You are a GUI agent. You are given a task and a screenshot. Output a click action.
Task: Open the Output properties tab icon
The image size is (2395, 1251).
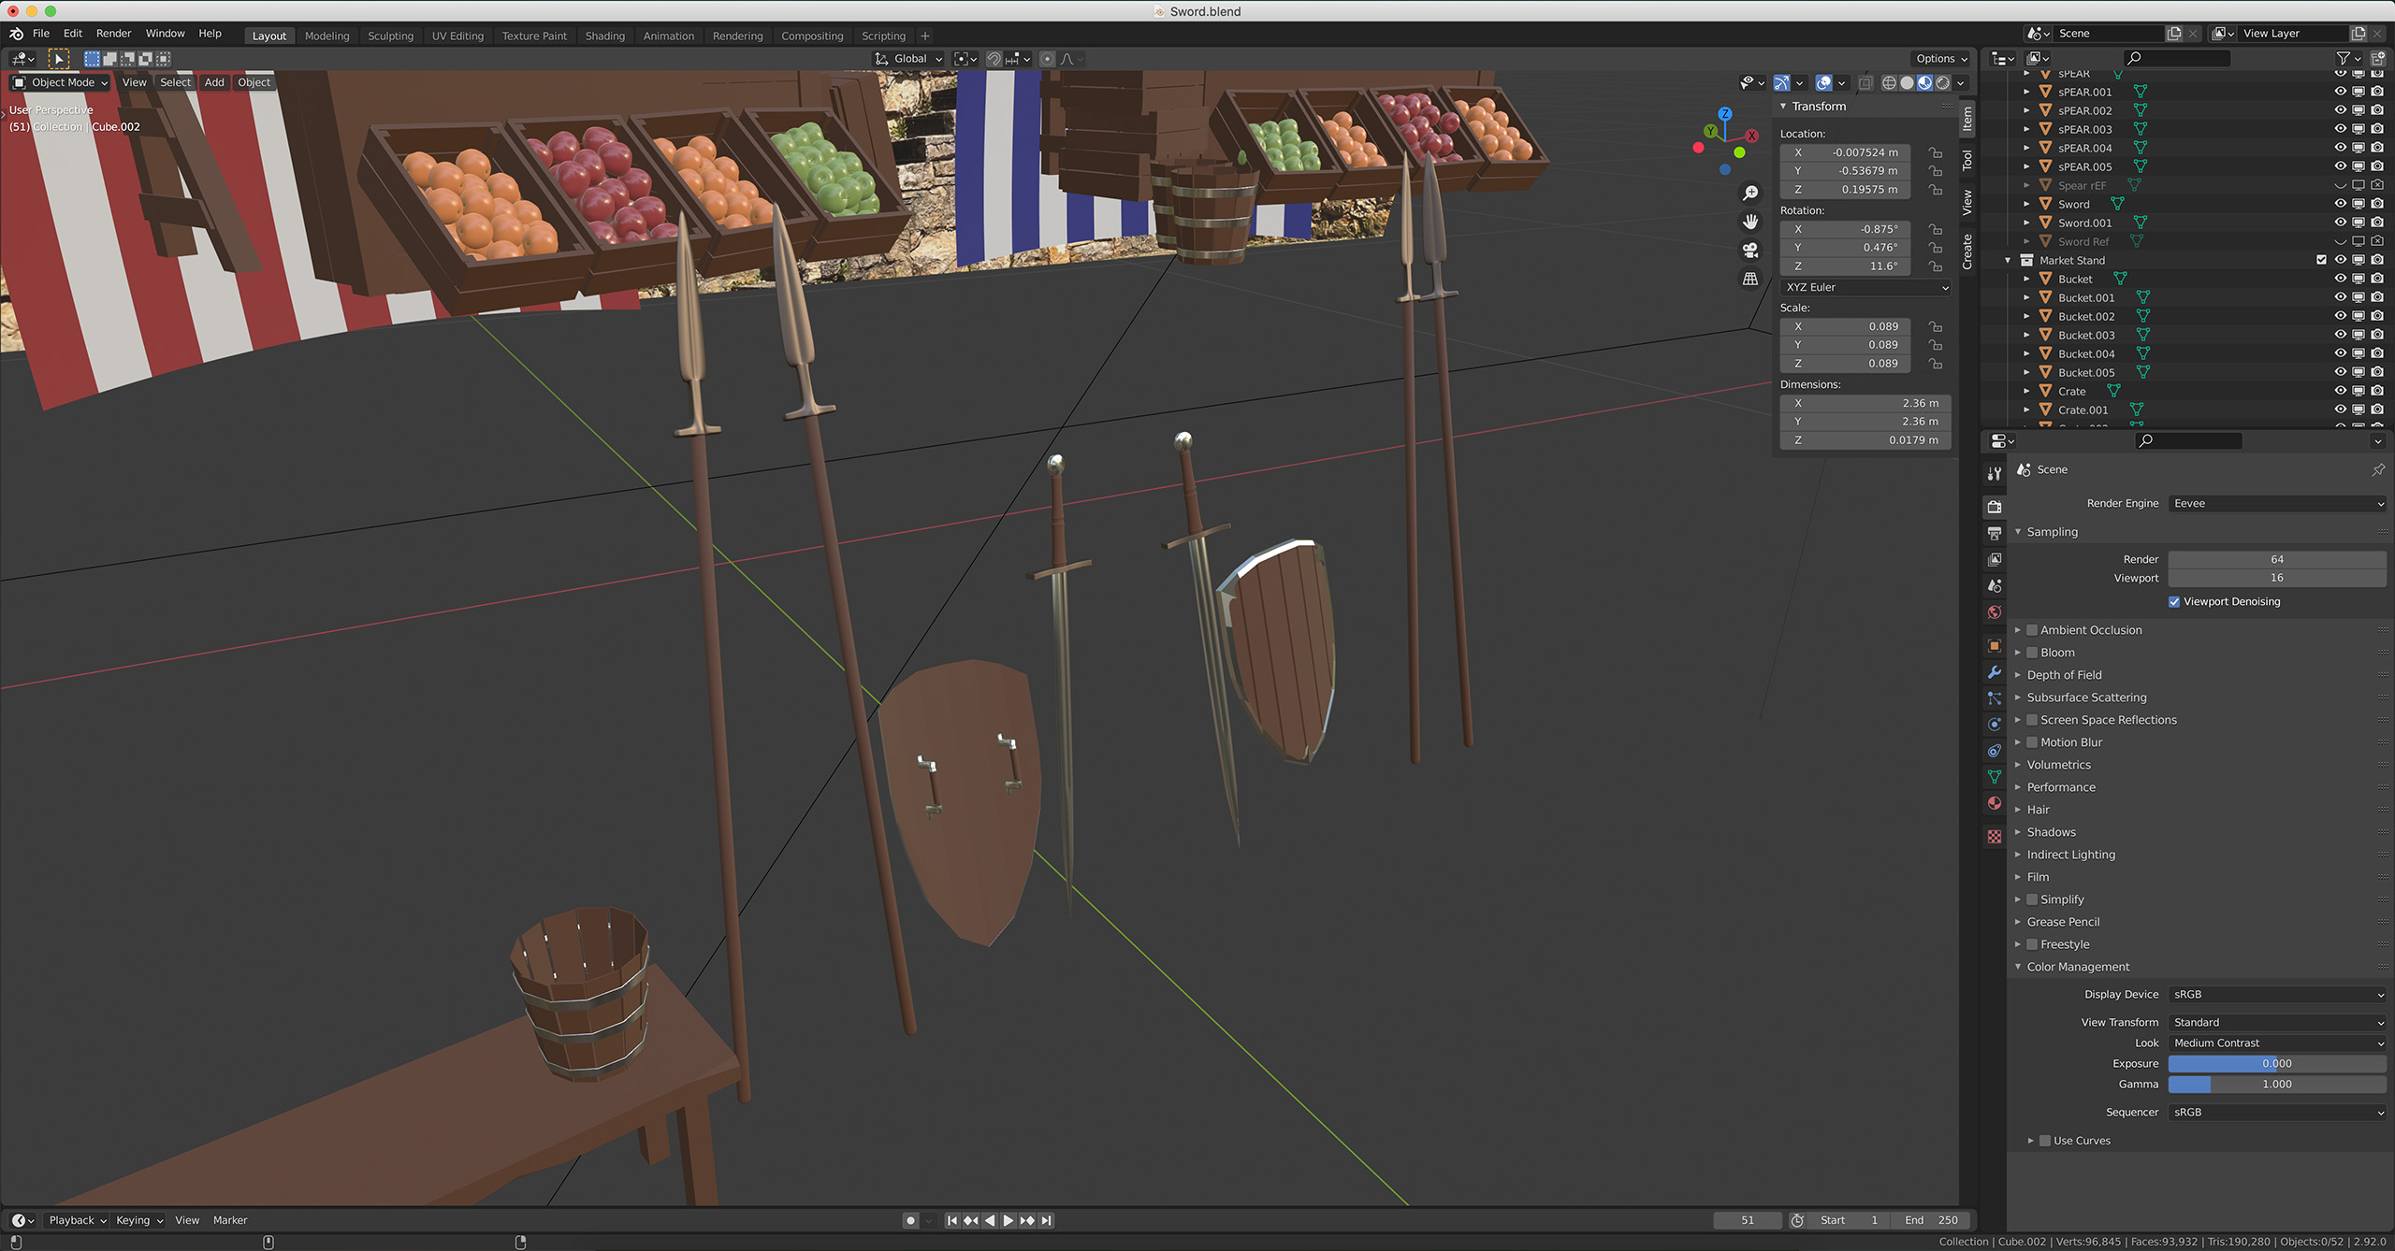[1995, 533]
